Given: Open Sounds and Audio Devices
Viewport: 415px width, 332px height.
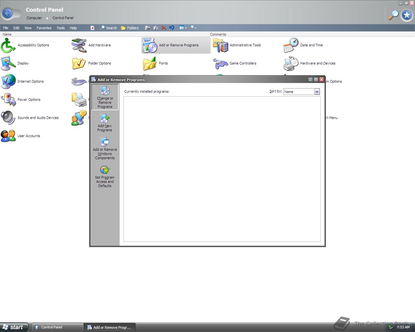Looking at the screenshot, I should point(30,118).
